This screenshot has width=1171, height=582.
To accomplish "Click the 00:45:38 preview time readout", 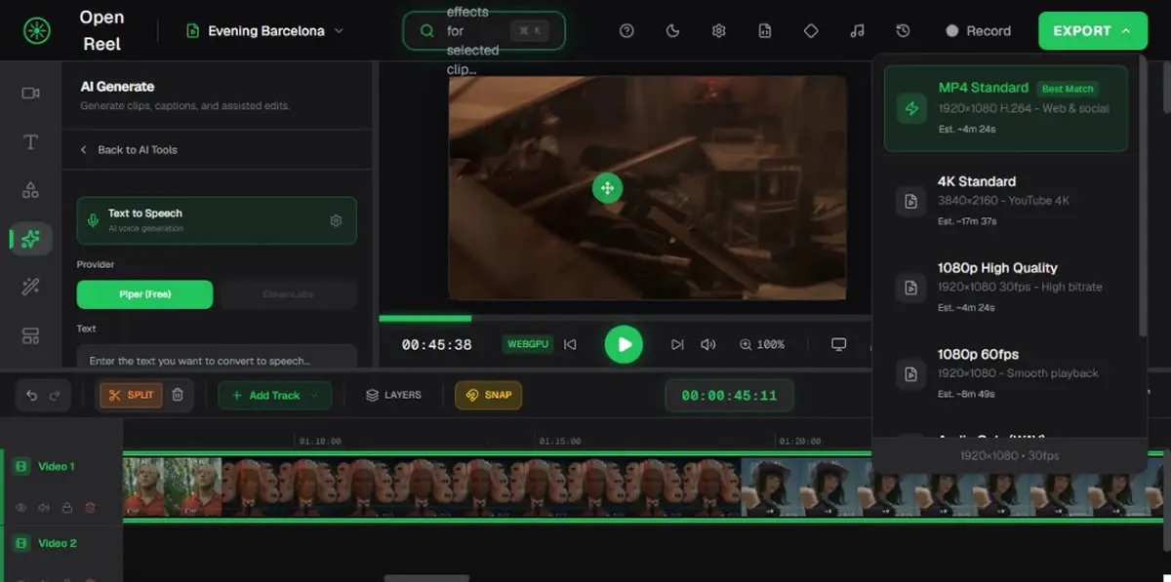I will (x=436, y=345).
